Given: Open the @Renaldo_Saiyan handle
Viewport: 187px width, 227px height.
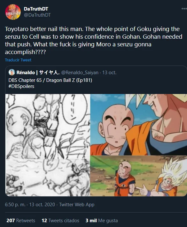Looking at the screenshot, I should click(80, 72).
